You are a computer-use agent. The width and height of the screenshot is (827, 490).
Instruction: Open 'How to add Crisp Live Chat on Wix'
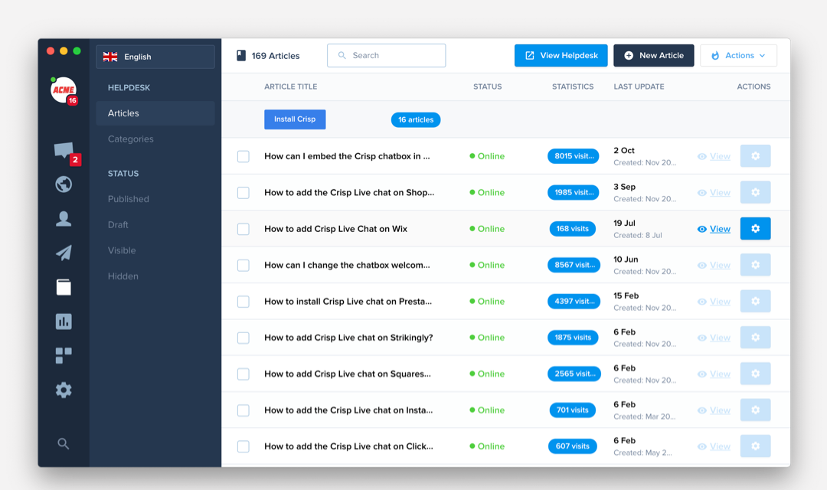pos(336,229)
